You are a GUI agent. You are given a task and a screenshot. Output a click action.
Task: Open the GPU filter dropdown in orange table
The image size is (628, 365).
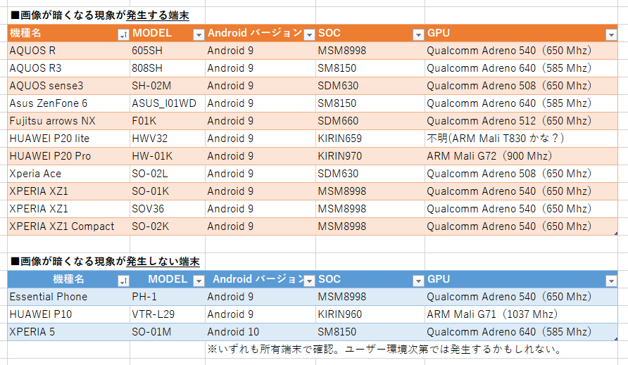click(611, 35)
